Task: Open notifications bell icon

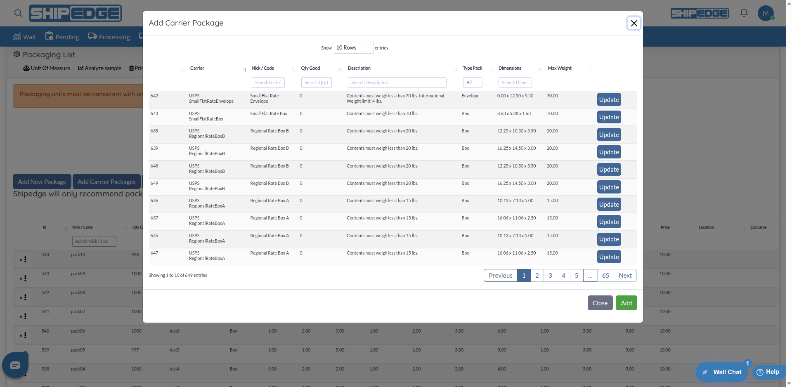Action: 744,13
